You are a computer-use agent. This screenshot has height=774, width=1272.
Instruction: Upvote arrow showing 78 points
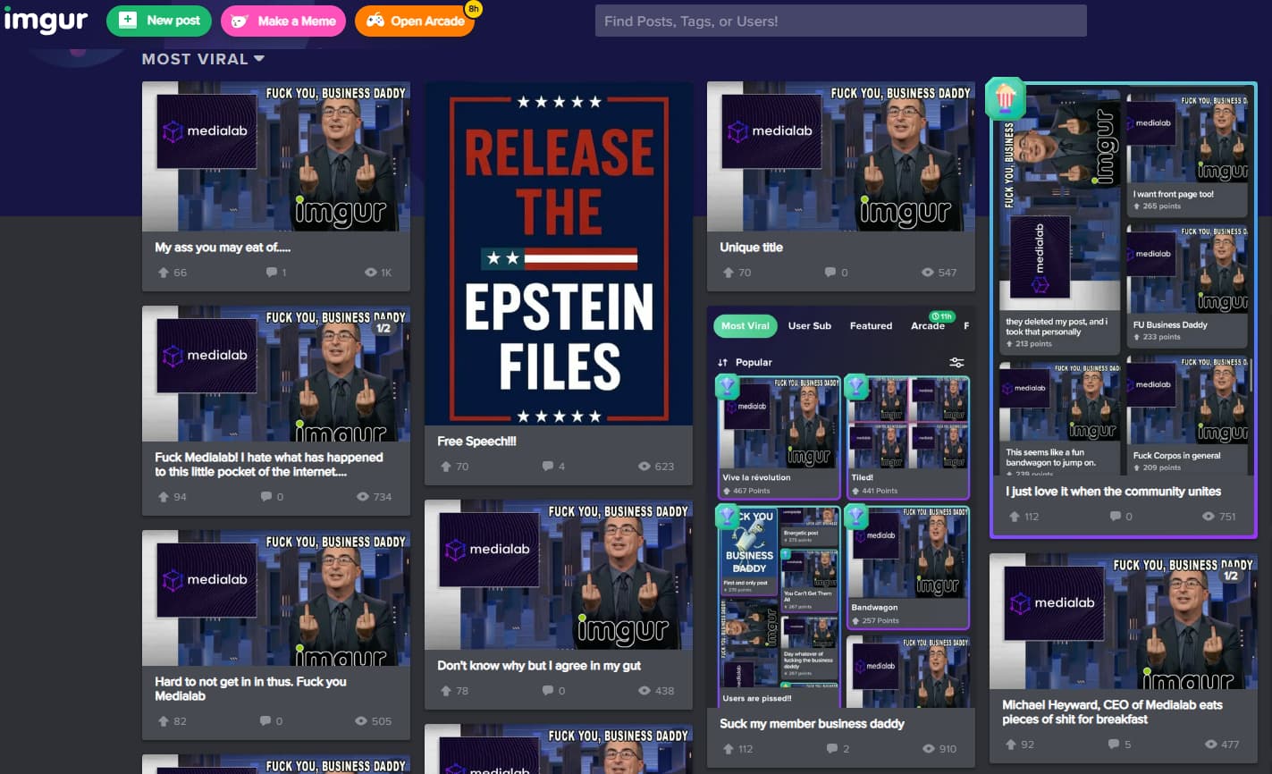(446, 691)
